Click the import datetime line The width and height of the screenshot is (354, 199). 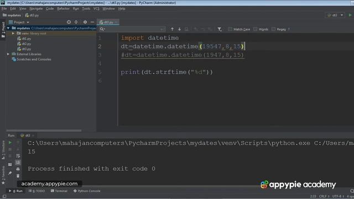point(150,38)
